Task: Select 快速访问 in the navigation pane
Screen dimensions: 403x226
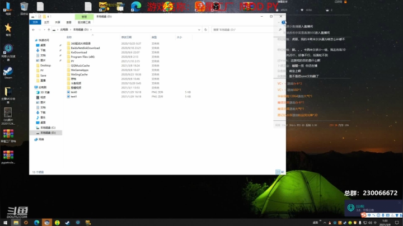Action: pyautogui.click(x=44, y=40)
